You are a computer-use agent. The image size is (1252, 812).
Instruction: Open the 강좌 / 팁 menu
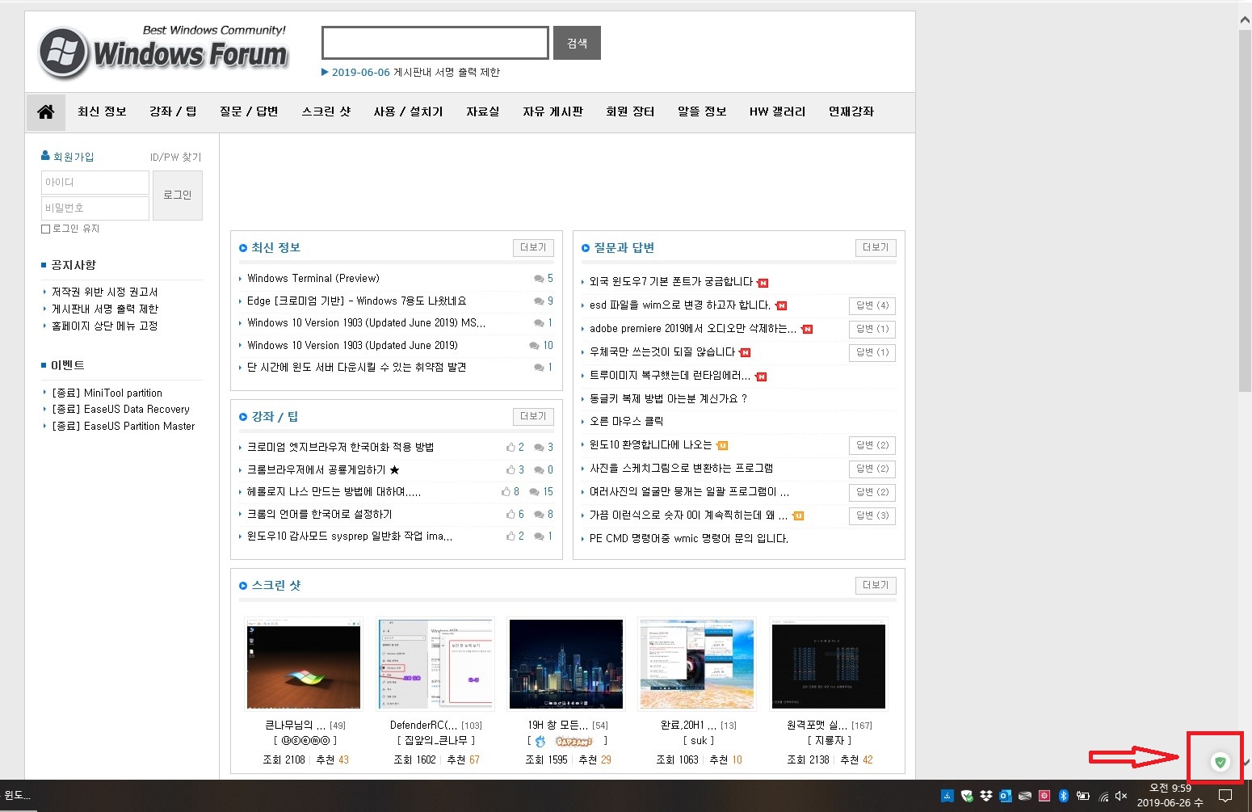coord(173,111)
